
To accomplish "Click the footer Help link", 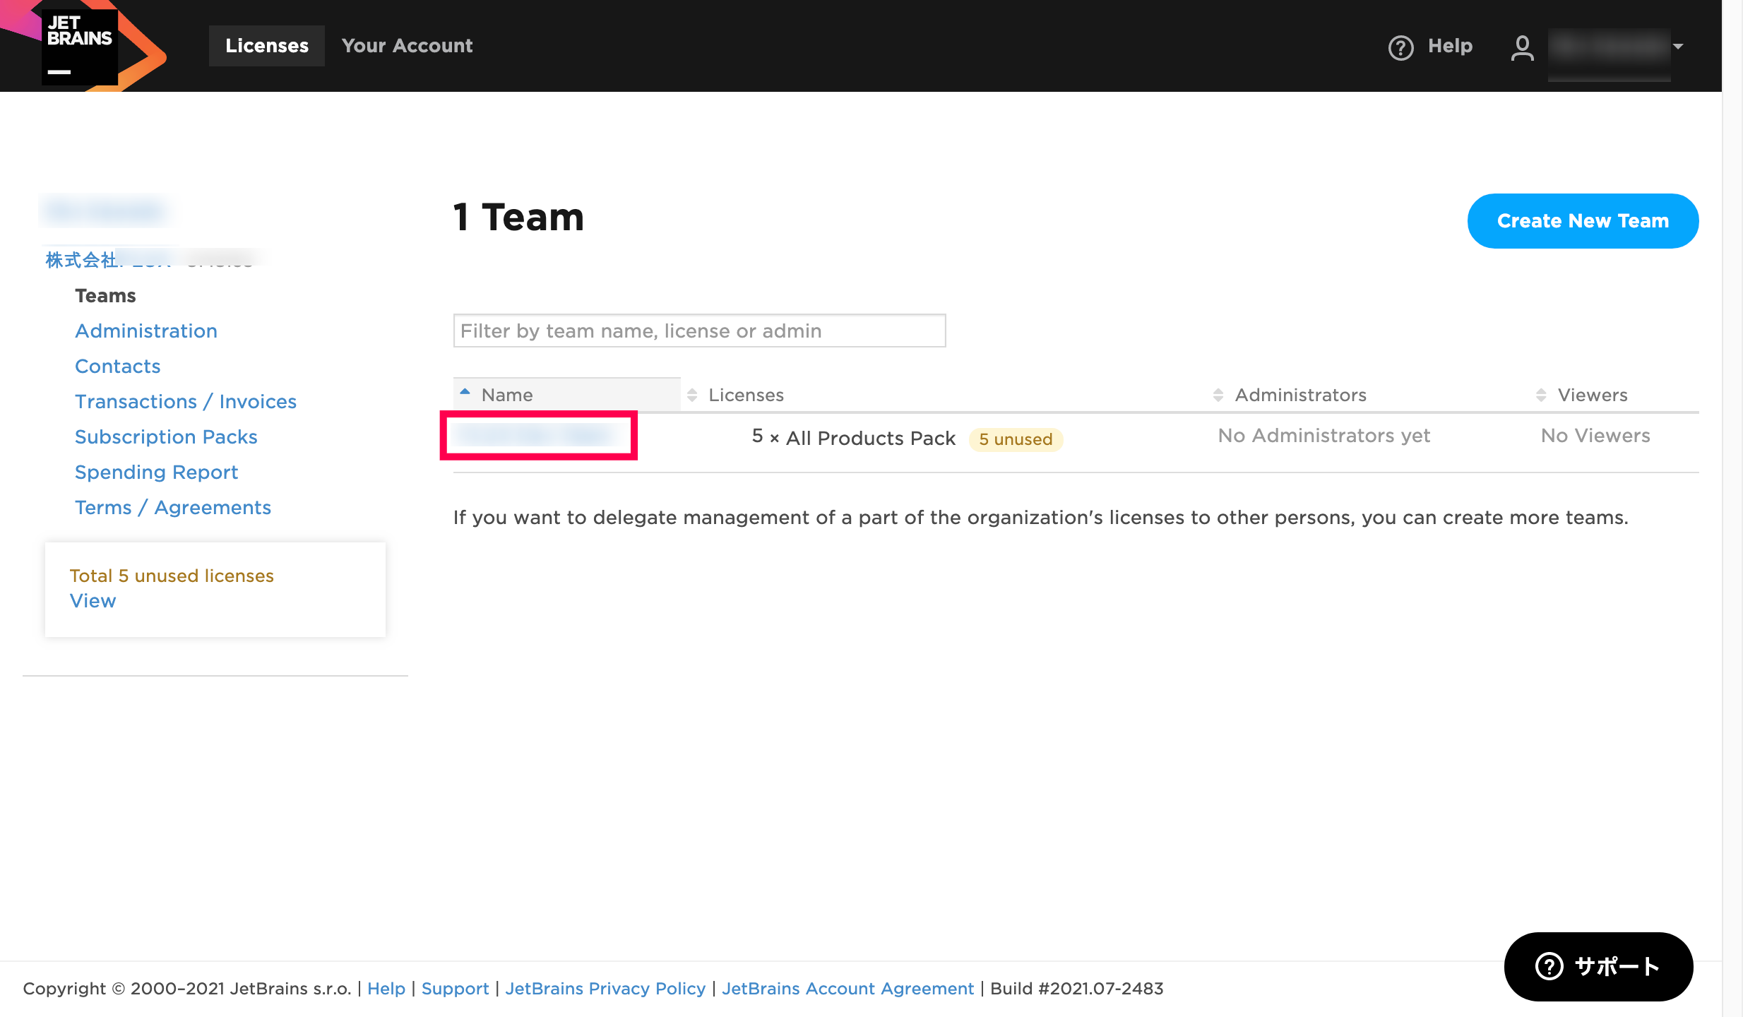I will [x=386, y=988].
